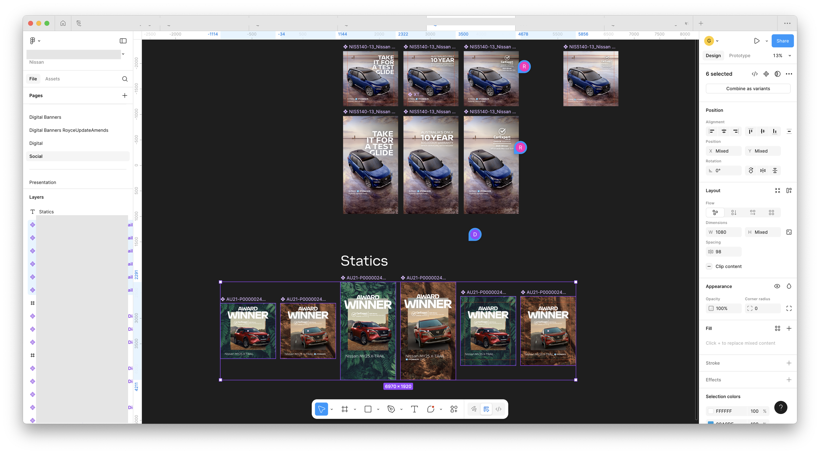
Task: Open the Prototype tab
Action: coord(740,55)
